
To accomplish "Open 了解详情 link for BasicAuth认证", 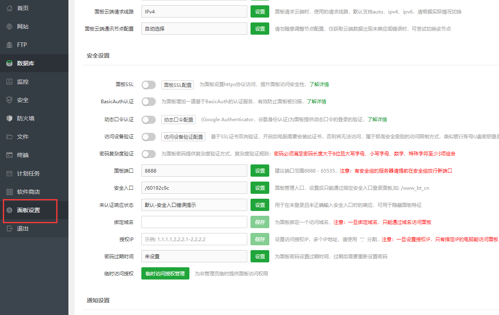I will (x=317, y=101).
